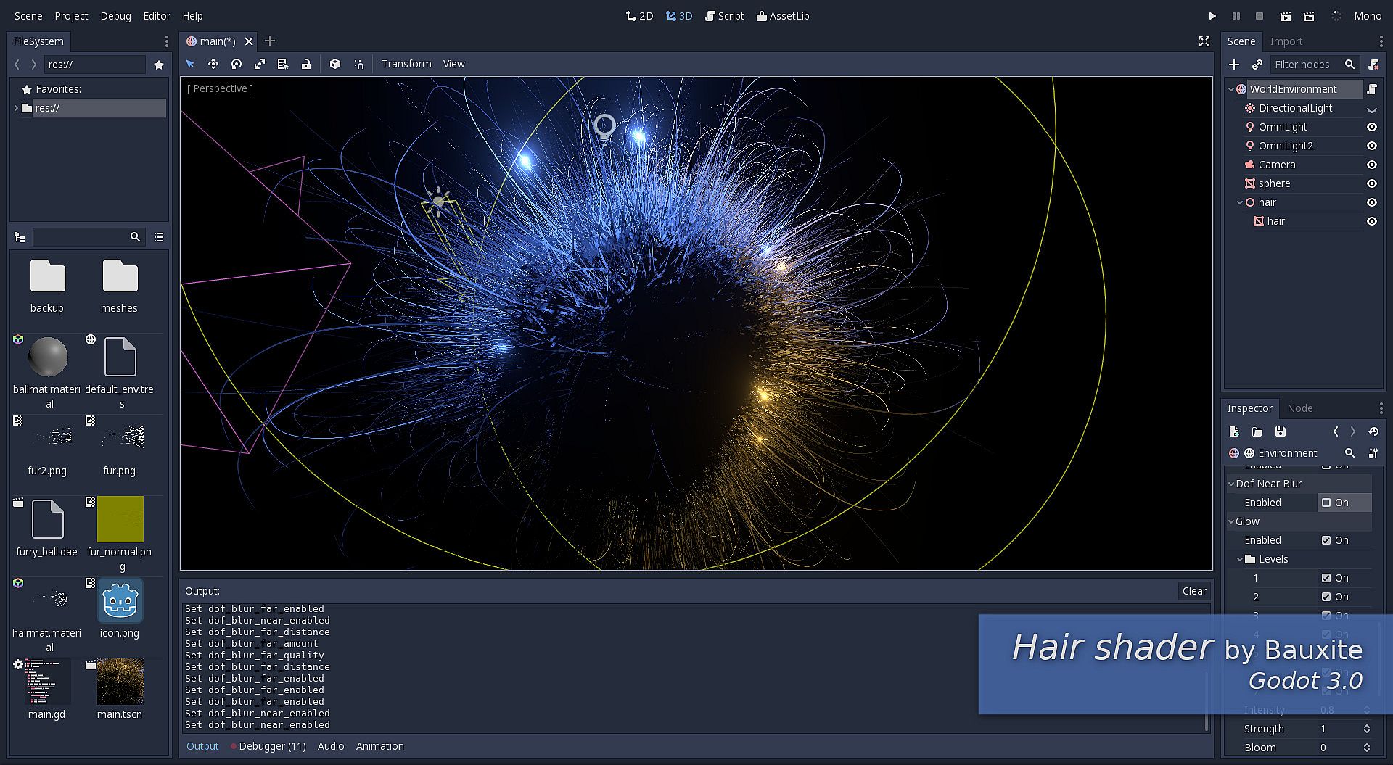Select the Move mode tool in viewport toolbar
Image resolution: width=1393 pixels, height=765 pixels.
tap(213, 65)
